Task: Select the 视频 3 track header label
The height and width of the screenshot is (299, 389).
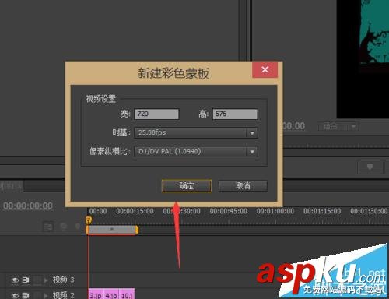Action: (x=64, y=280)
